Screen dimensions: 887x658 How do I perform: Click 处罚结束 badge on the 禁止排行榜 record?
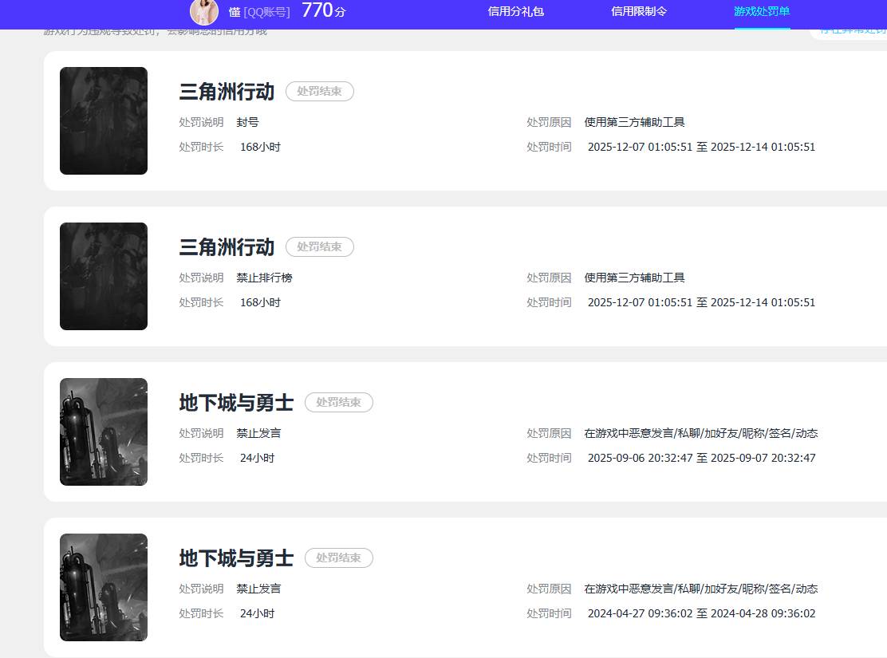coord(319,247)
